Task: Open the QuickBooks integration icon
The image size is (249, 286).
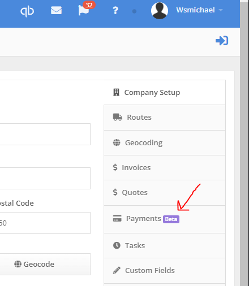Action: tap(27, 11)
